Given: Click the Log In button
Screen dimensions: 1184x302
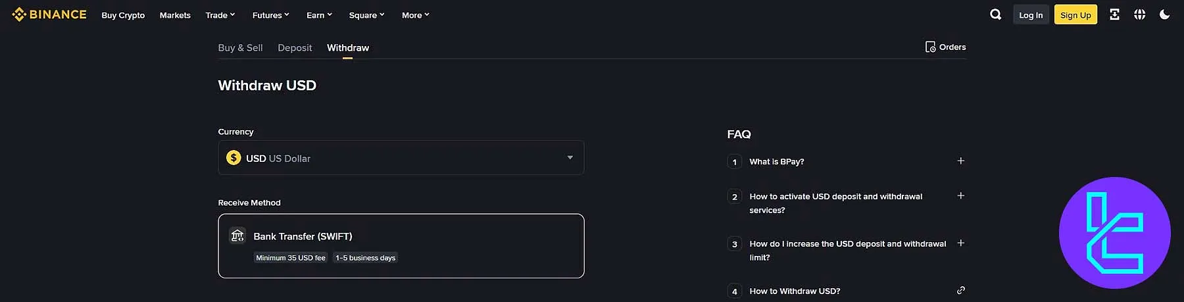Looking at the screenshot, I should 1031,14.
